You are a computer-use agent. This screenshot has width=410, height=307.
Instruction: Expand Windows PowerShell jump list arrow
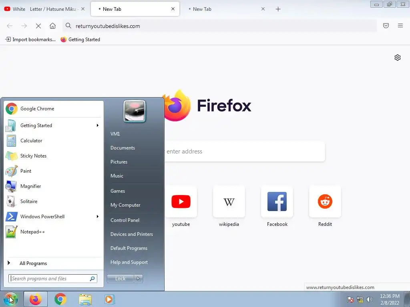(x=98, y=216)
